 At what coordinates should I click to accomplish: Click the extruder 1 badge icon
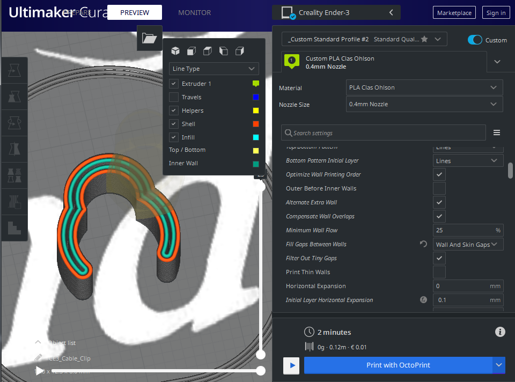click(x=292, y=61)
